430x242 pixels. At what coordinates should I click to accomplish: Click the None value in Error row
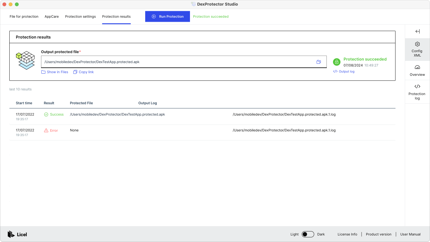pos(74,130)
